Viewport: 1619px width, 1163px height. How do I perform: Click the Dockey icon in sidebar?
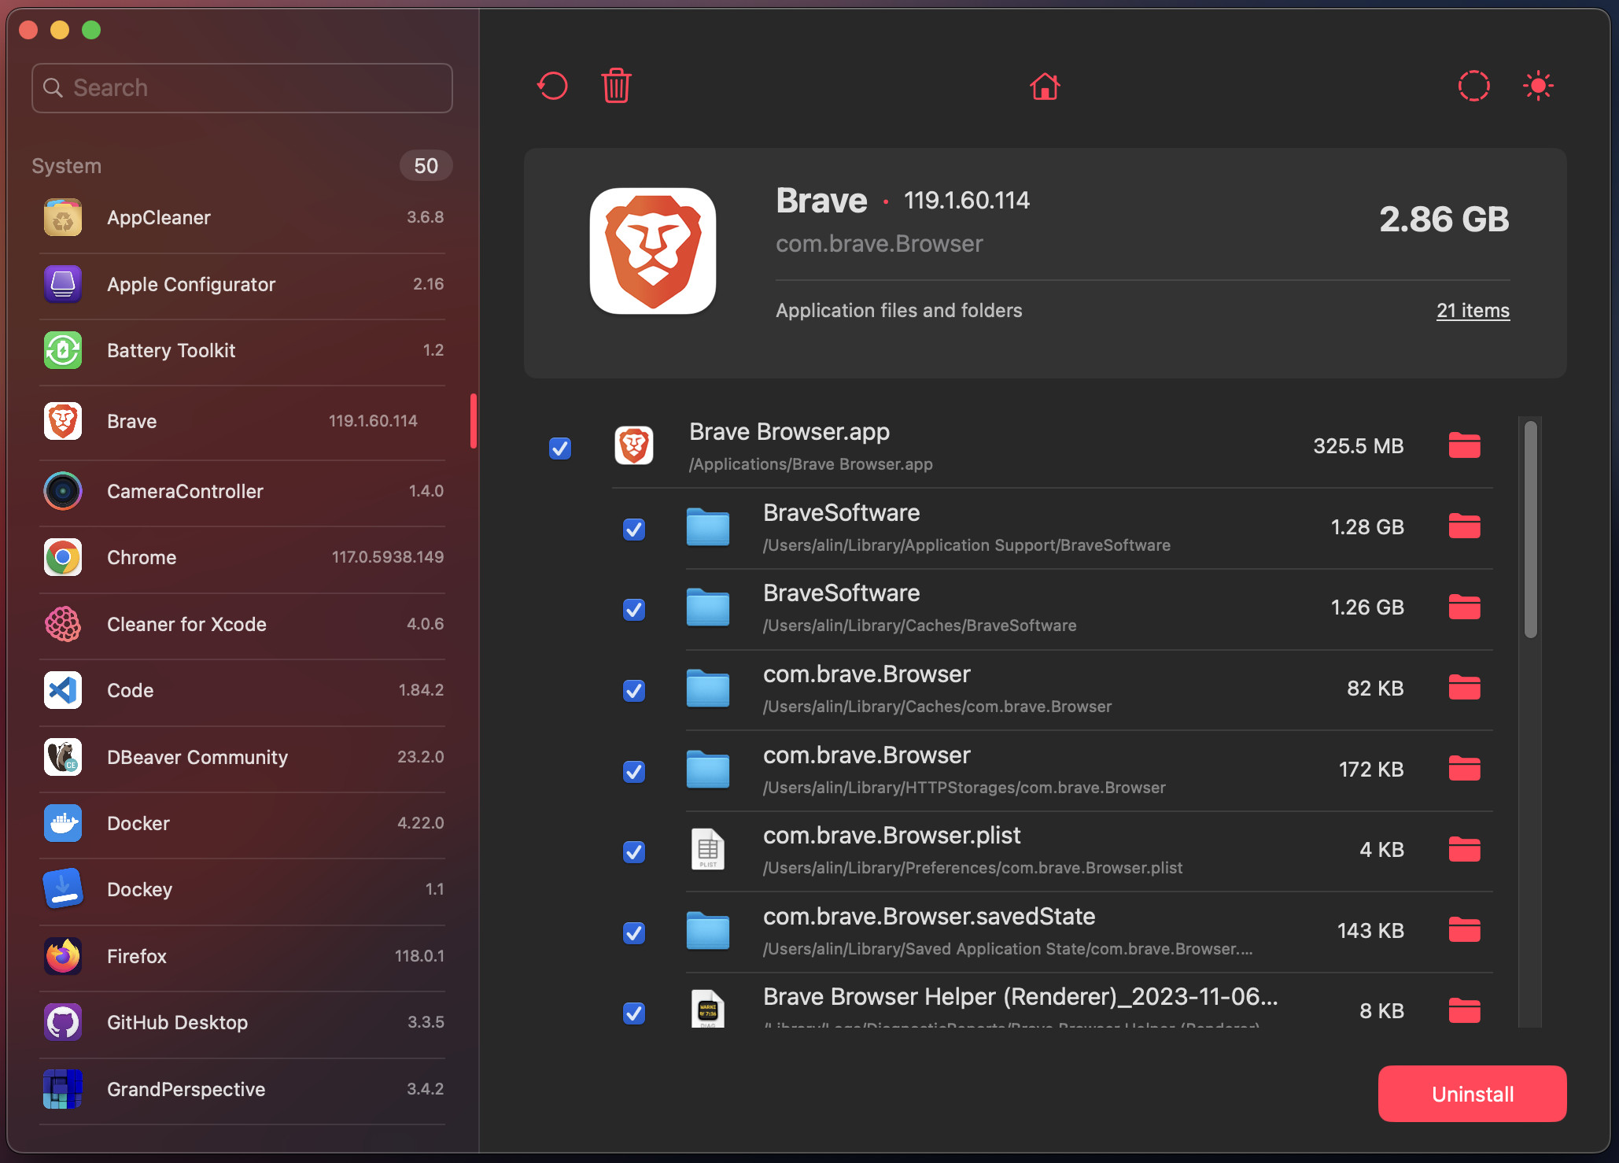pos(63,889)
